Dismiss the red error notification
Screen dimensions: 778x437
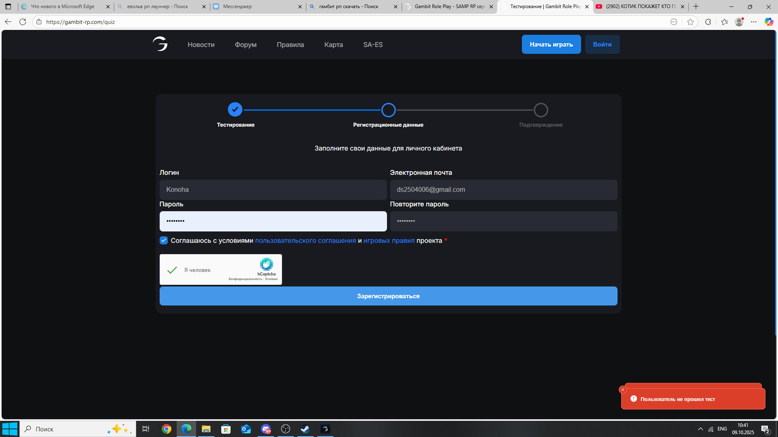[623, 390]
